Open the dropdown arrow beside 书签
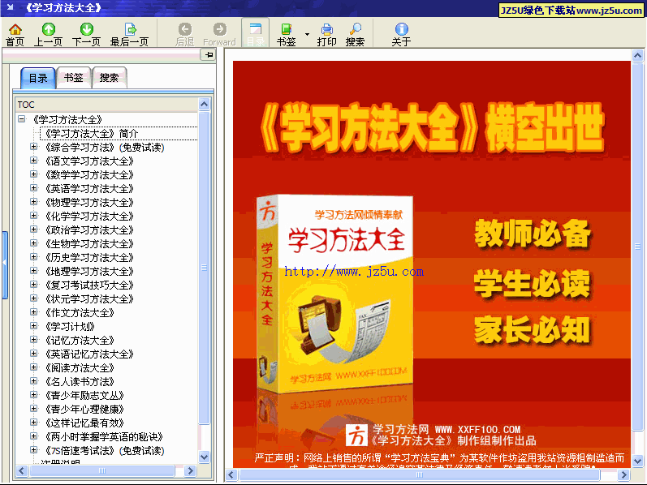The image size is (647, 485). click(307, 34)
